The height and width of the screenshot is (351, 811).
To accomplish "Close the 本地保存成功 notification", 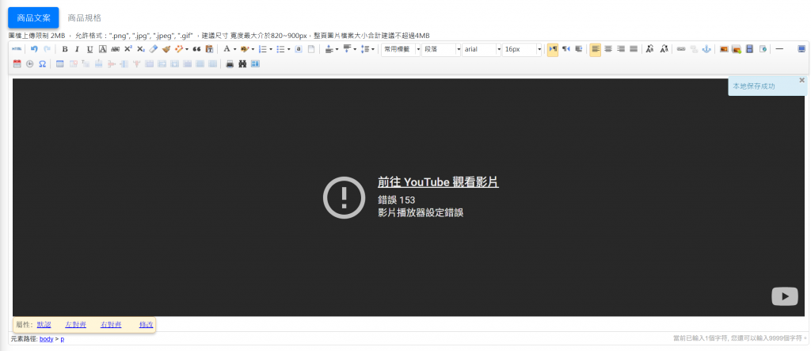I will pos(801,80).
